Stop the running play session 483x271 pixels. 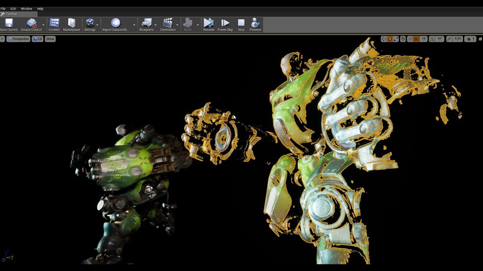[241, 23]
